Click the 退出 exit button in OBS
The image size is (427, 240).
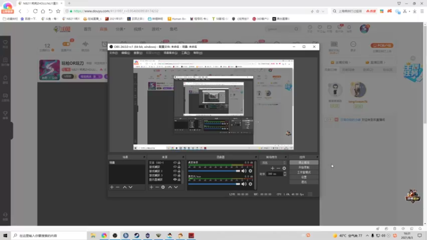point(304,182)
